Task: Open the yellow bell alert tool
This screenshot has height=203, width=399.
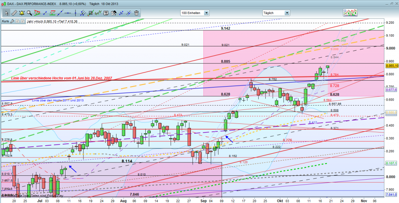Action: (x=22, y=12)
